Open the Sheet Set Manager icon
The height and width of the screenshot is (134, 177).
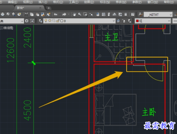[x=114, y=14]
